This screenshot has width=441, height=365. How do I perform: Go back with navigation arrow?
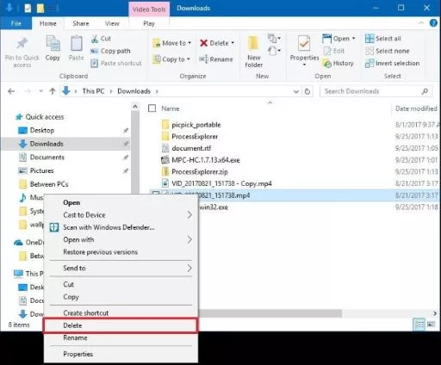click(x=11, y=91)
